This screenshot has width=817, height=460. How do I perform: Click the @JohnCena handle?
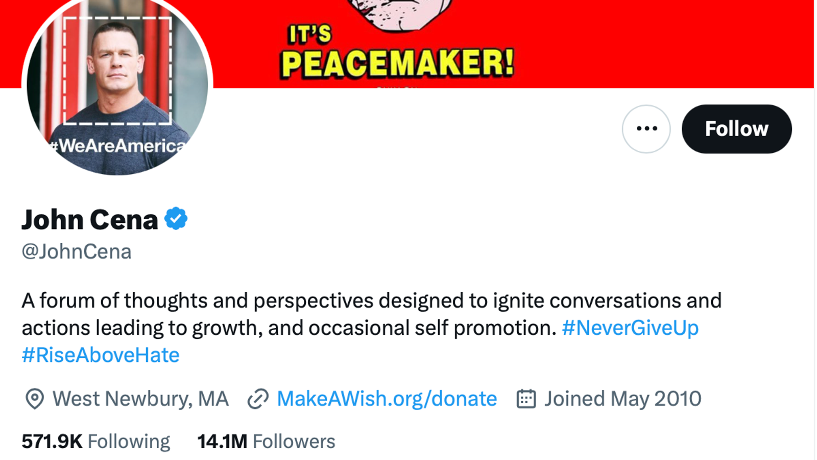tap(77, 251)
